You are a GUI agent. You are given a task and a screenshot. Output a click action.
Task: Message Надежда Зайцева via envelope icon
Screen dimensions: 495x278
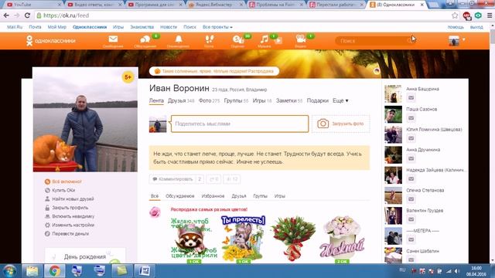(x=411, y=178)
